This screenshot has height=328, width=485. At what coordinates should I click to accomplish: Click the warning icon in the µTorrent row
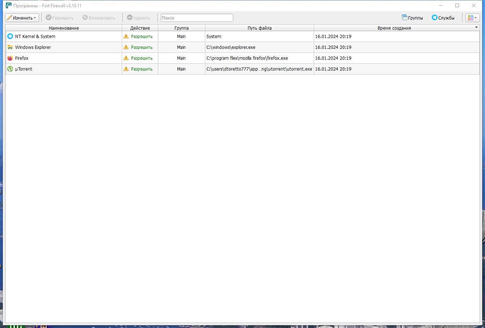coord(126,69)
